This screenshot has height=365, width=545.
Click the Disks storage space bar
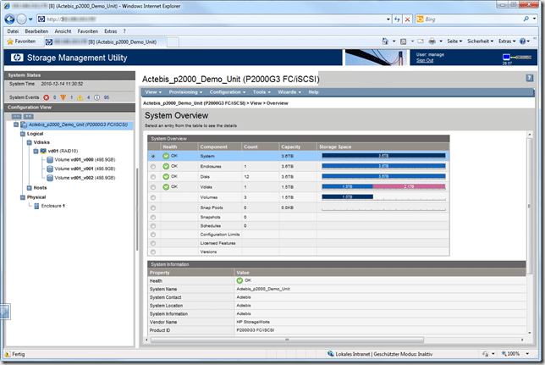[x=383, y=176]
